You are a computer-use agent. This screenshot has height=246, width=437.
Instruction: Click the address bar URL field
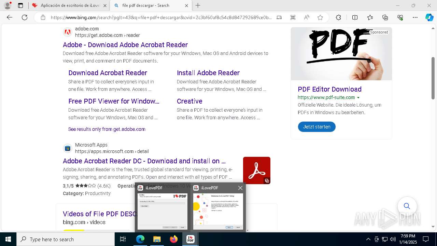point(161,17)
